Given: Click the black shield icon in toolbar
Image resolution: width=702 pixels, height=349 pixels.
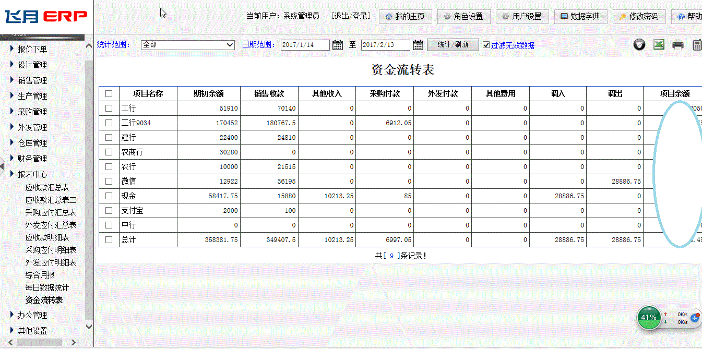Looking at the screenshot, I should [639, 45].
